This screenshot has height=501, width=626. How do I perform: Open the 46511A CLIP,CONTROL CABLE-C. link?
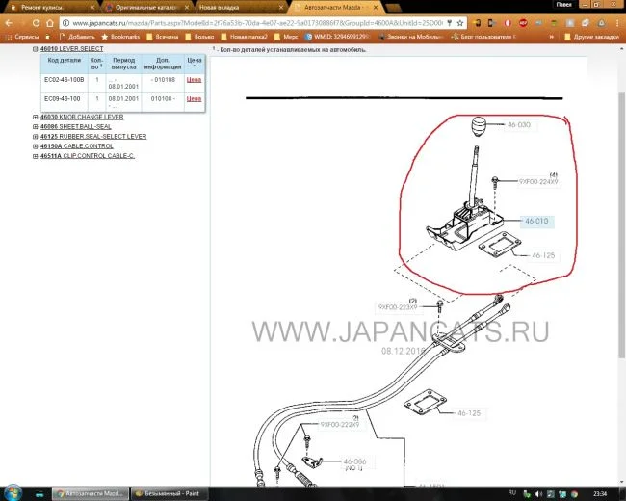(87, 155)
